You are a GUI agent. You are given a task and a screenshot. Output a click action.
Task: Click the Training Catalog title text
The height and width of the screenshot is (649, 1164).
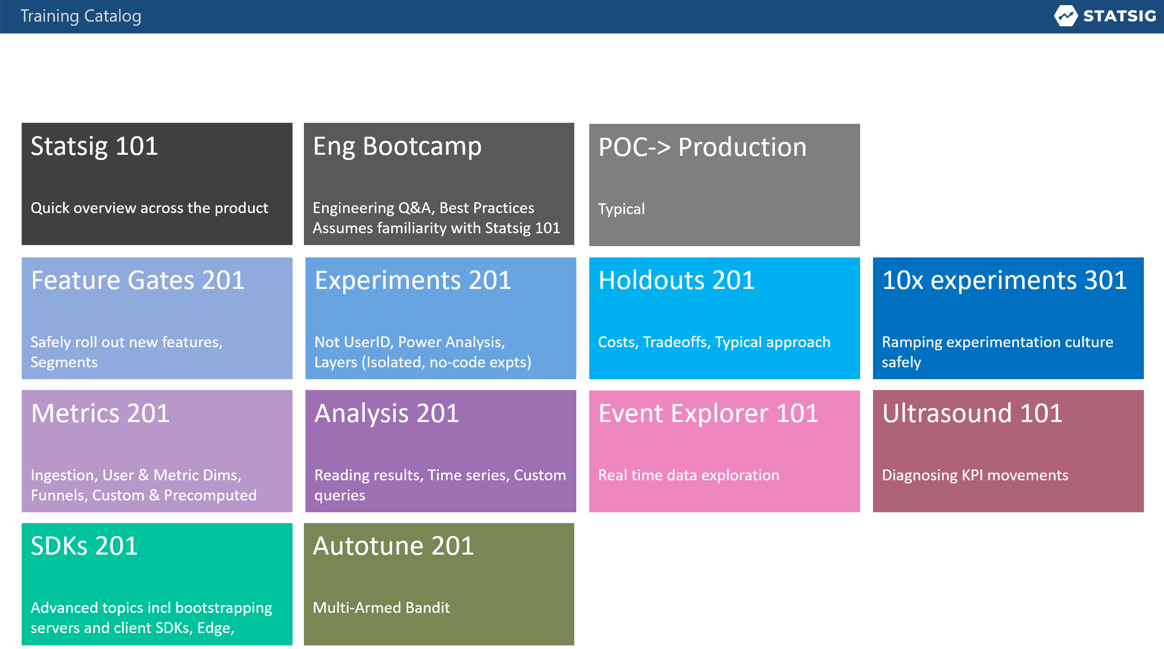point(81,16)
